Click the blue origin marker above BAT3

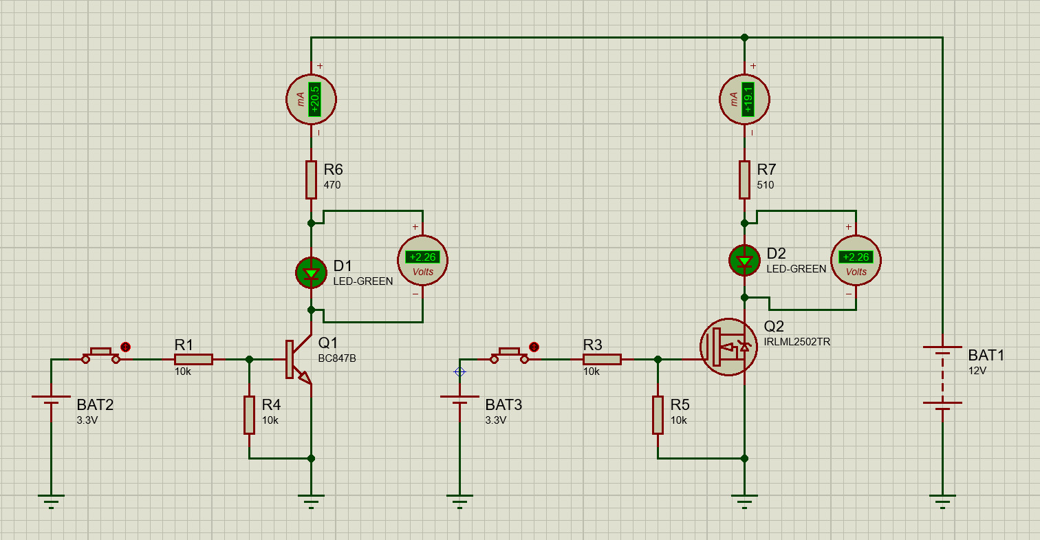point(459,371)
